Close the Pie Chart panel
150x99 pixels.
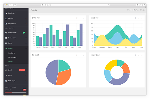coord(83,55)
